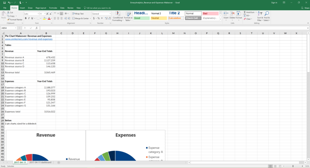Click Sign in at the top
This screenshot has width=310, height=168.
(x=274, y=2)
